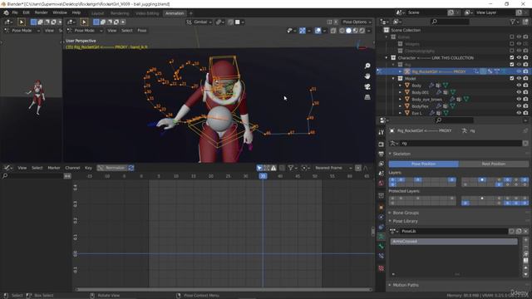Open the Bone properties tab
The width and height of the screenshot is (532, 299).
click(381, 247)
